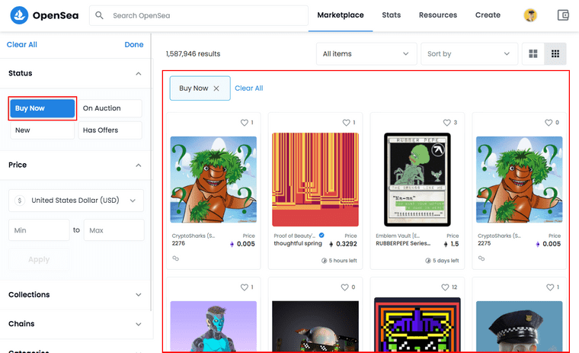Screen dimensions: 579x353
Task: Toggle the Buy Now status filter
Action: [43, 108]
